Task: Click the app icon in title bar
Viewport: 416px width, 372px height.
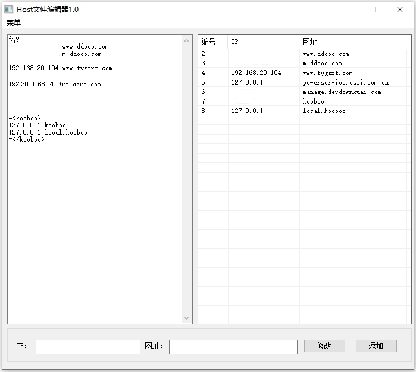Action: coord(9,10)
